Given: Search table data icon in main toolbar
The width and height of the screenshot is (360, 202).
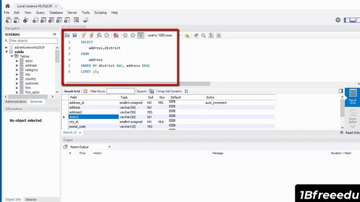Looking at the screenshot, I should click(76, 20).
